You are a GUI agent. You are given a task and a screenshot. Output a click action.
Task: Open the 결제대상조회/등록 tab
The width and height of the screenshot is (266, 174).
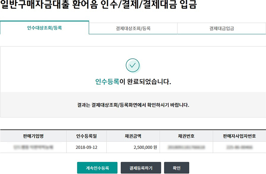[x=133, y=28]
